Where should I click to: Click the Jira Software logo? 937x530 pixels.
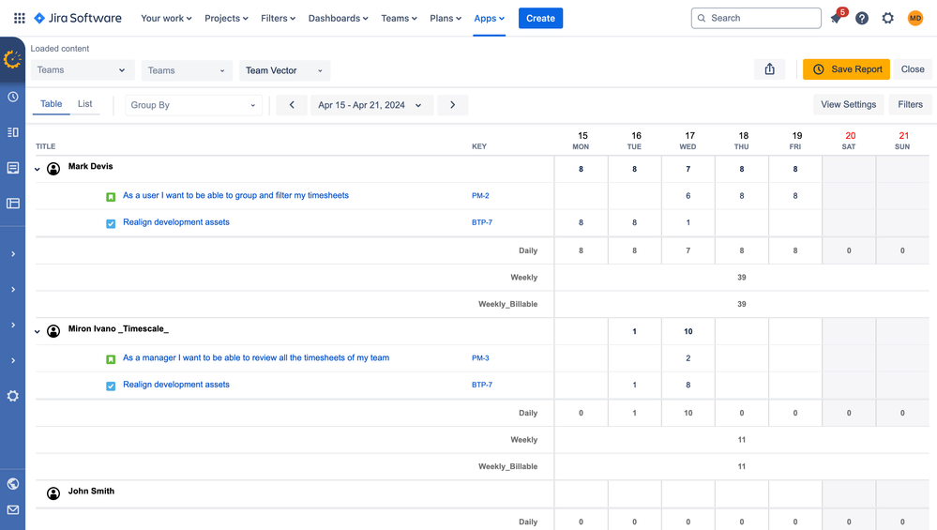[x=78, y=18]
